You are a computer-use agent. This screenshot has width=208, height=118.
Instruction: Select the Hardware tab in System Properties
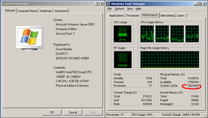[46, 11]
